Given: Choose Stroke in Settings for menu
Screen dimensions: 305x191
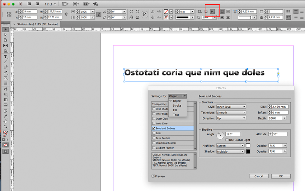Looking at the screenshot, I should (x=177, y=106).
